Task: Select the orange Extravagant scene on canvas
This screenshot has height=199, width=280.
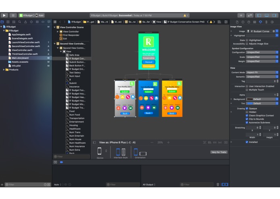Action: pyautogui.click(x=172, y=98)
